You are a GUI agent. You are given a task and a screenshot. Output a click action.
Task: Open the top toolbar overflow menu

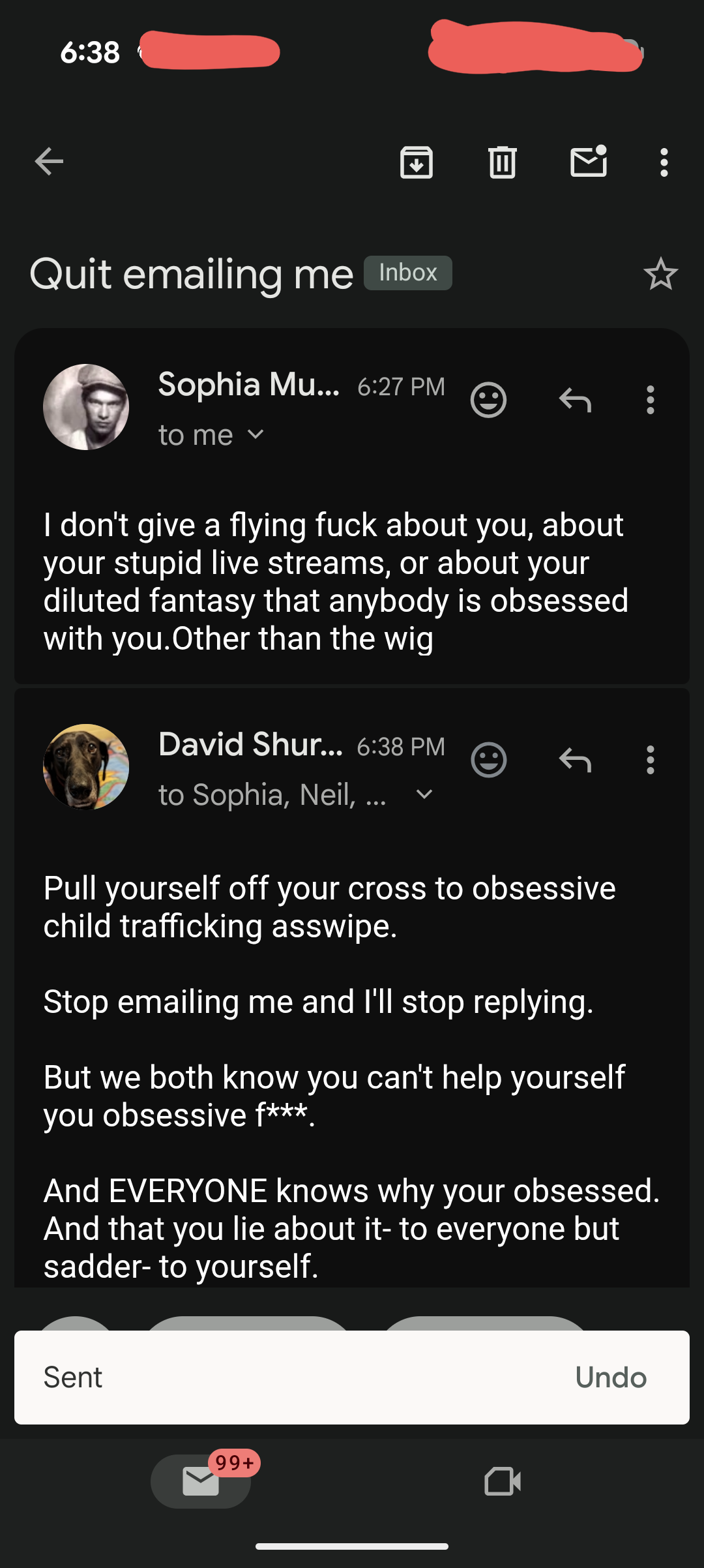point(664,162)
